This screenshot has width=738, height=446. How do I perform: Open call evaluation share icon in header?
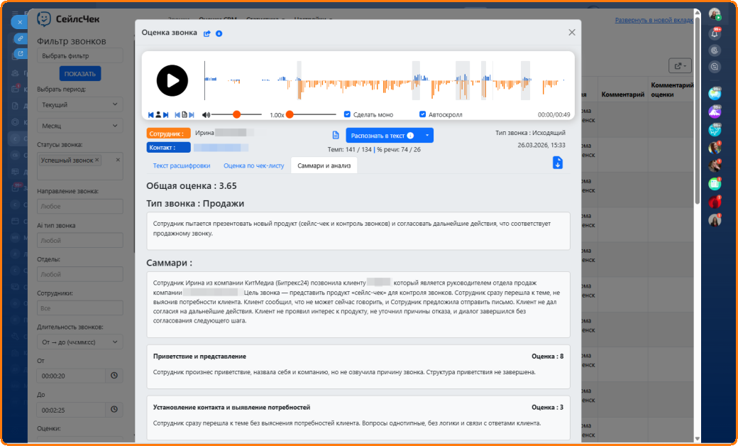pos(206,33)
